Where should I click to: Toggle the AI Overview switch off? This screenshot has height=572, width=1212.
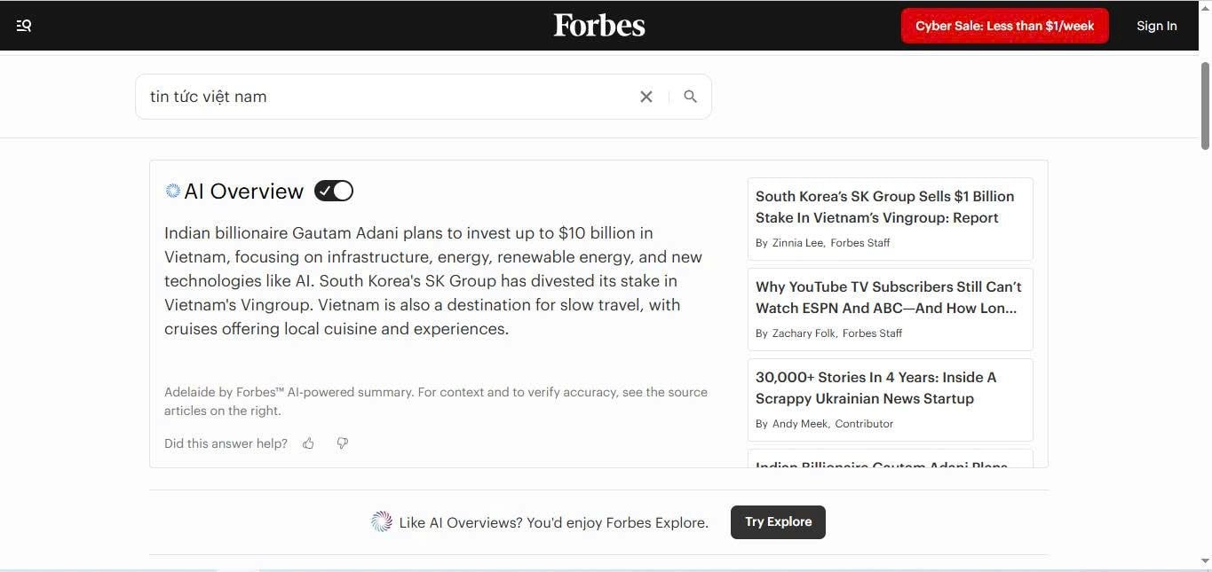[x=334, y=191]
